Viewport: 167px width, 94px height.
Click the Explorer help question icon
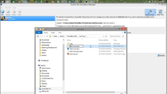(125, 32)
